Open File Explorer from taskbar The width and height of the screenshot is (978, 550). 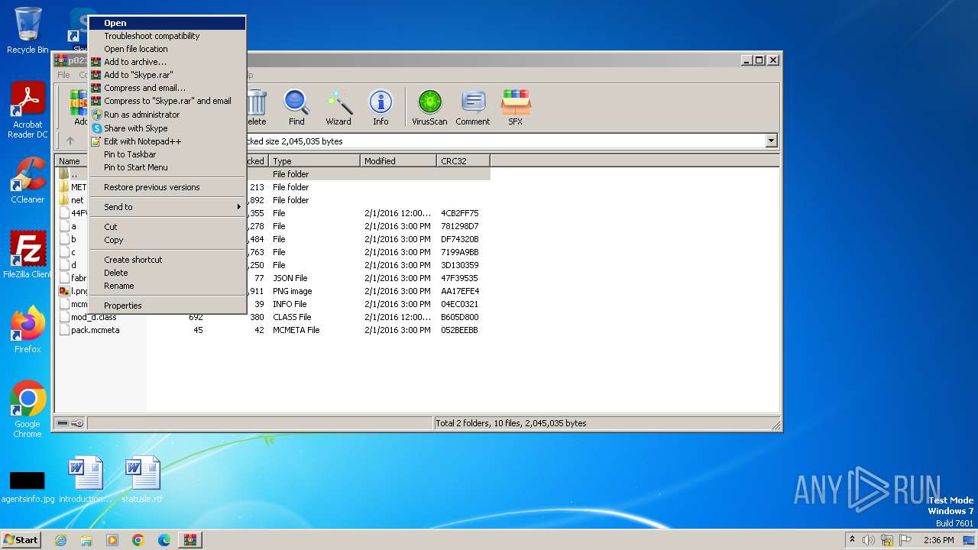click(86, 540)
